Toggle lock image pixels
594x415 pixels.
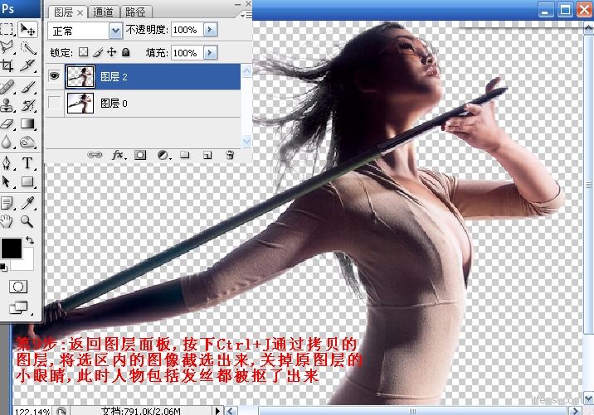coord(98,52)
